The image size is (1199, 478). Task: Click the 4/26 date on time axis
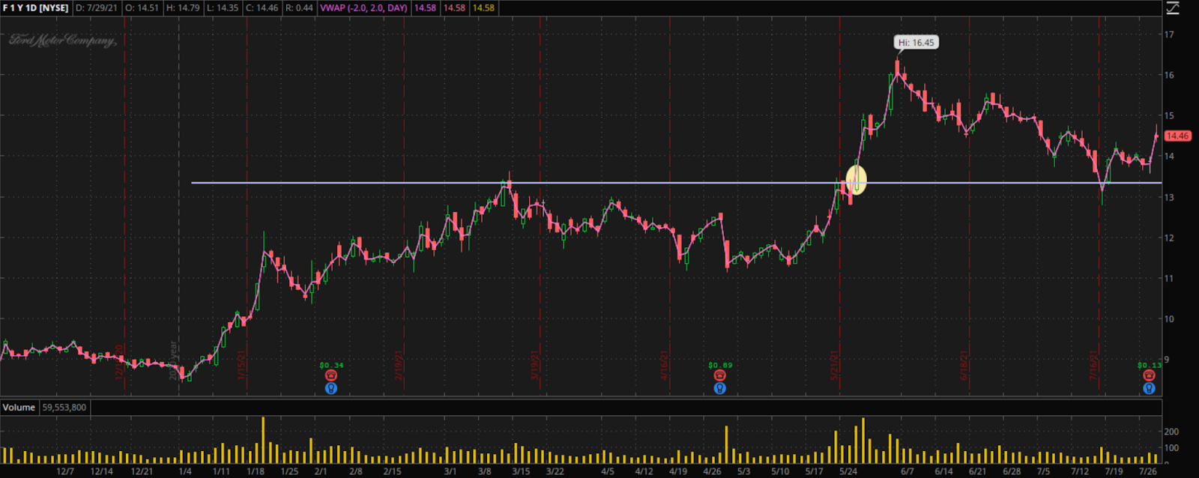(712, 471)
